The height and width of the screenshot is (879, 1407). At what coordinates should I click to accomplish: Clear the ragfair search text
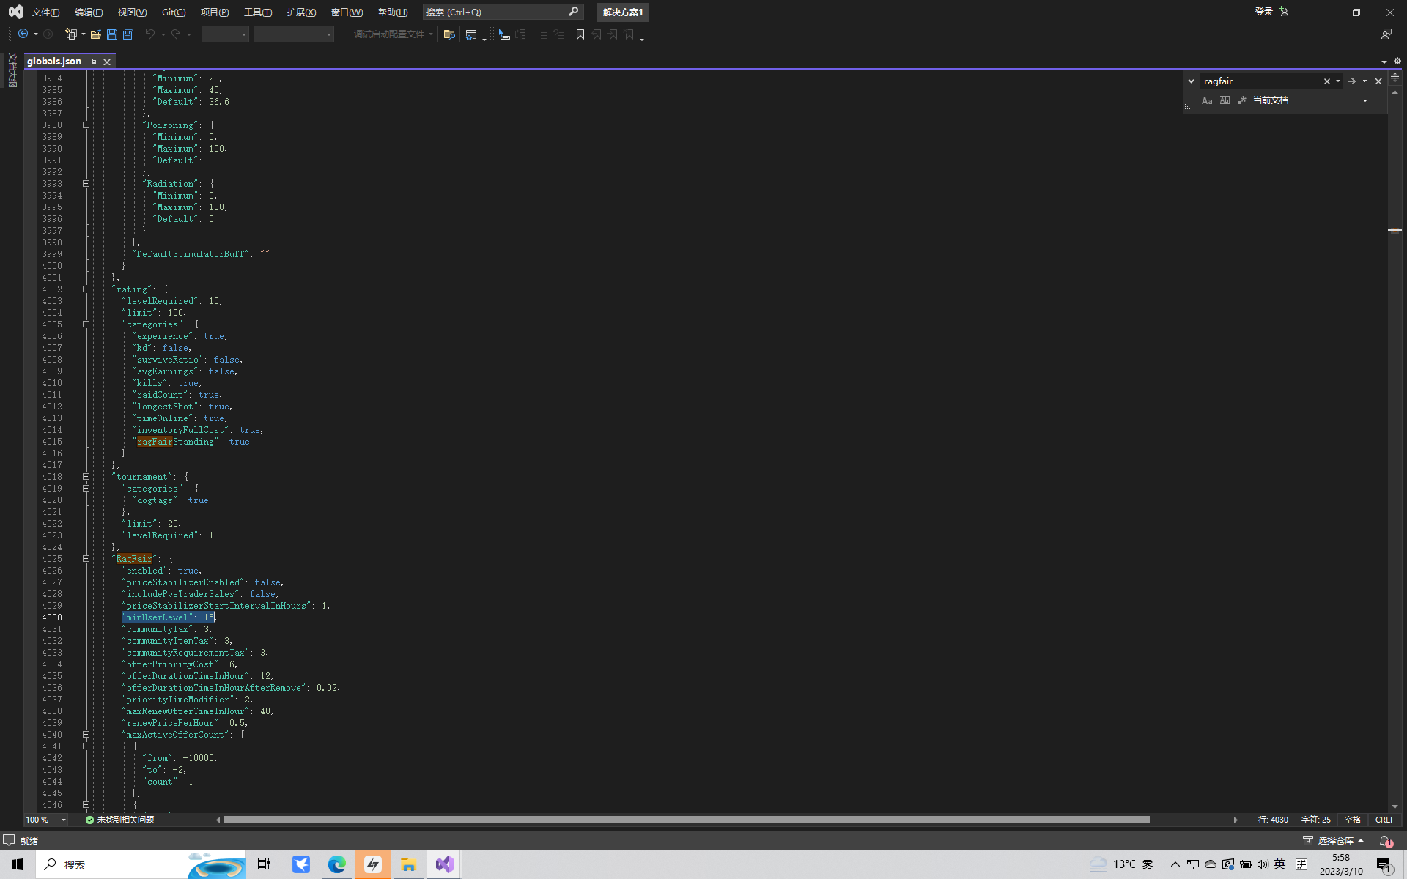[x=1326, y=81]
